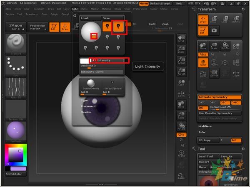250x187 pixels.
Task: Toggle the first orange light bulb on
Action: tap(107, 26)
